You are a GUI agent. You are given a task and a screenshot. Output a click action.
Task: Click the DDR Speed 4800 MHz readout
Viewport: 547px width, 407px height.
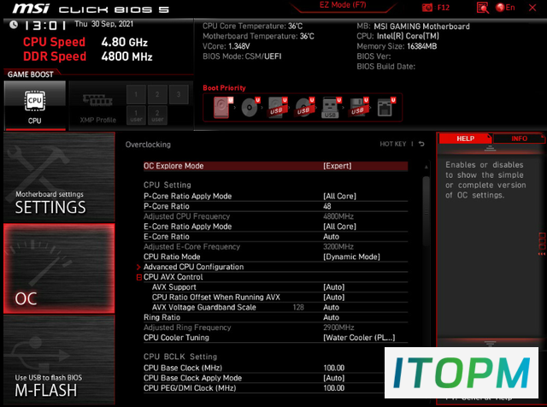(x=87, y=56)
